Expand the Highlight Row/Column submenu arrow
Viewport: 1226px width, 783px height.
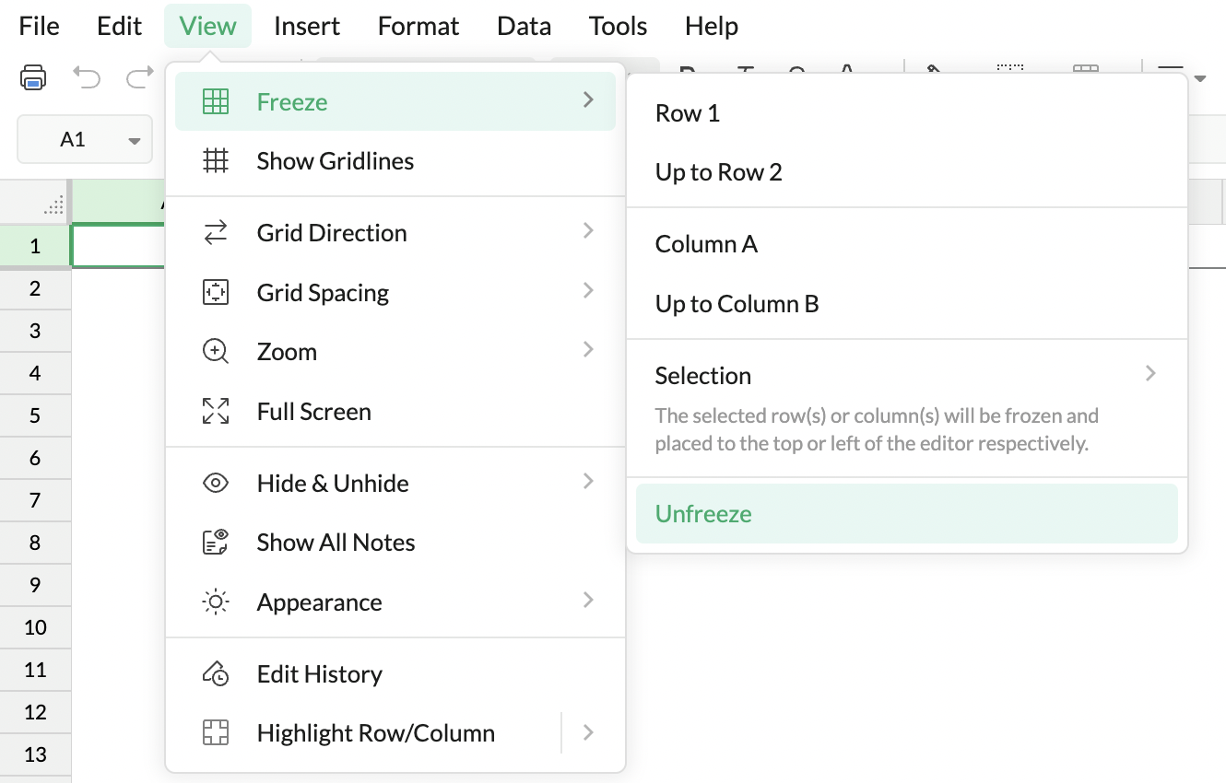588,733
